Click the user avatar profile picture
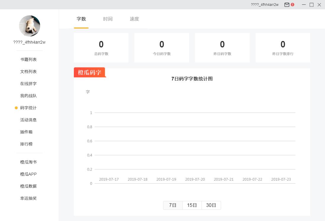The image size is (325, 221). pyautogui.click(x=30, y=26)
